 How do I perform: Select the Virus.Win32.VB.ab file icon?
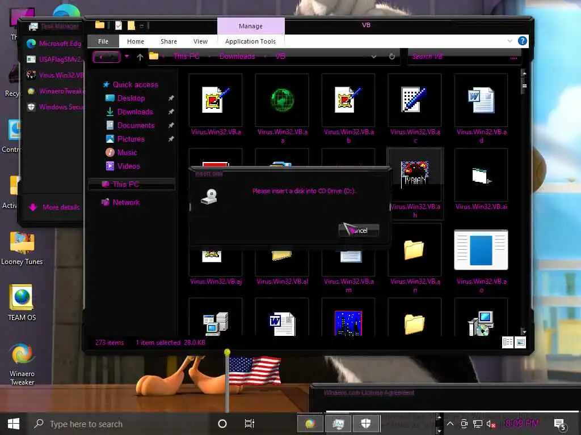tap(348, 100)
